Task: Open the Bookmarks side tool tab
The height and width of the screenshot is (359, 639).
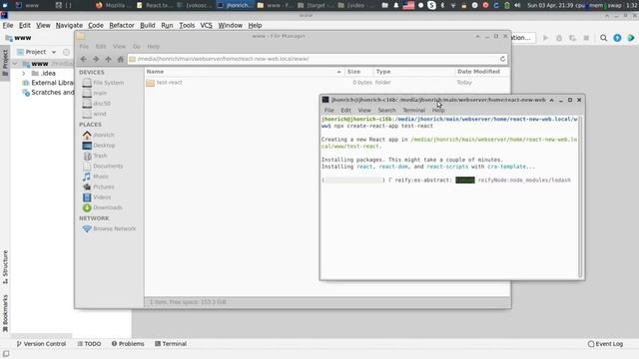Action: pyautogui.click(x=5, y=313)
